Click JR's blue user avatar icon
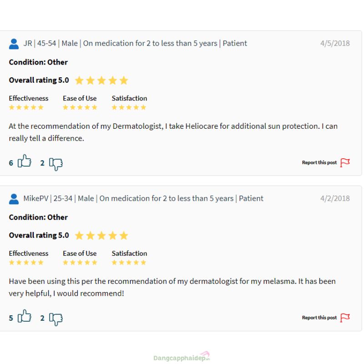The image size is (364, 364). 14,44
